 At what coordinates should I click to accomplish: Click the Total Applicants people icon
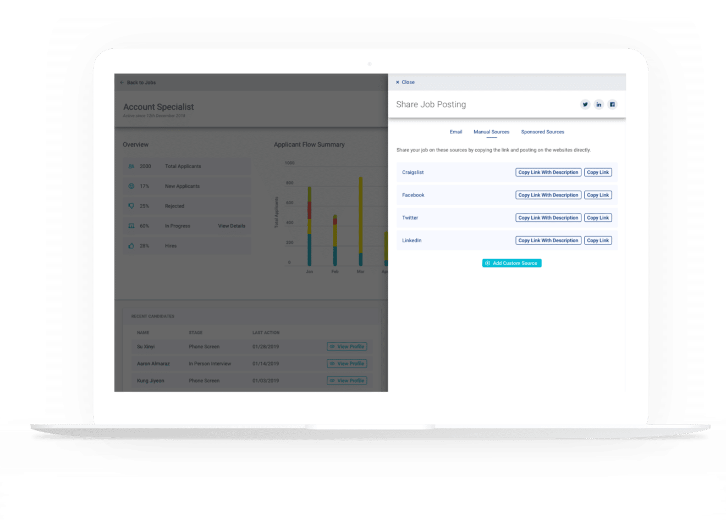[131, 166]
